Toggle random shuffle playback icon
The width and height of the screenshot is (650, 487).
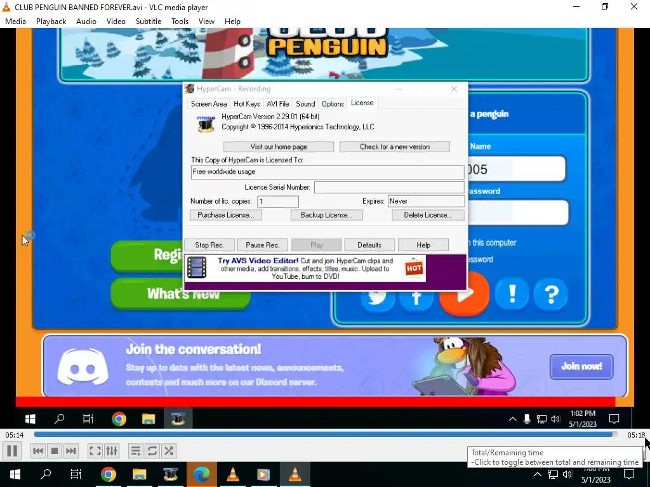pyautogui.click(x=169, y=451)
